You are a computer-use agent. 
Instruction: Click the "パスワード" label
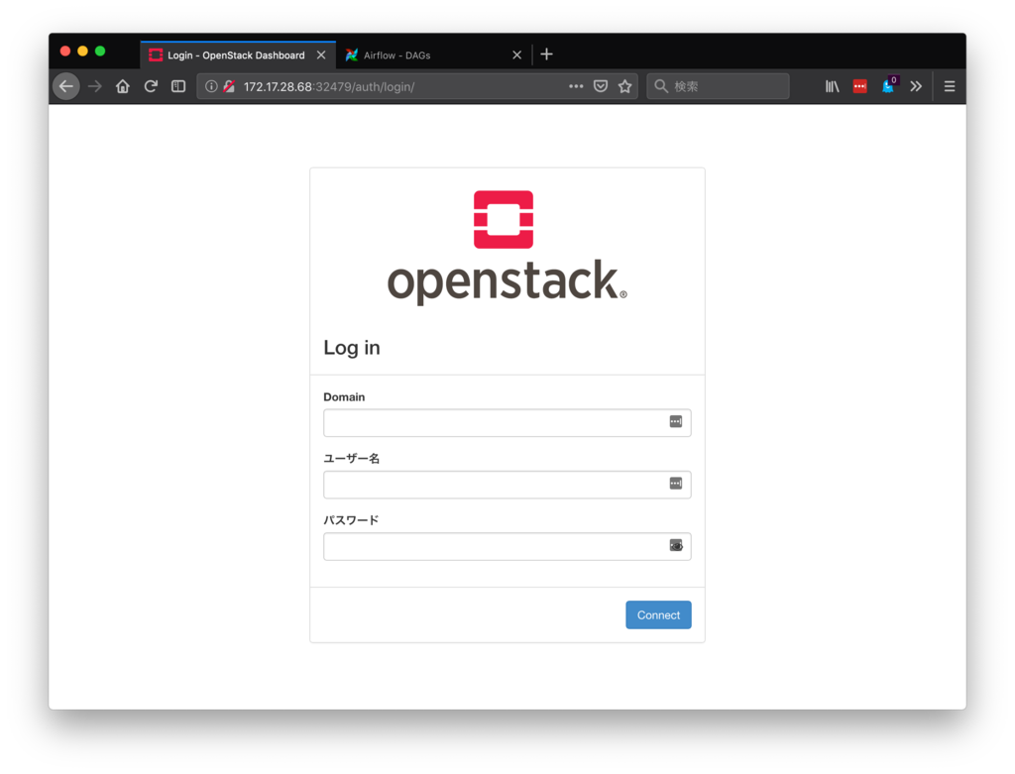pyautogui.click(x=351, y=519)
